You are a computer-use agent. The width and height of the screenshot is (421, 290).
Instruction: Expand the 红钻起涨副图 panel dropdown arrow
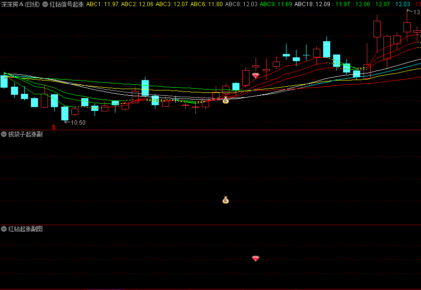4,229
